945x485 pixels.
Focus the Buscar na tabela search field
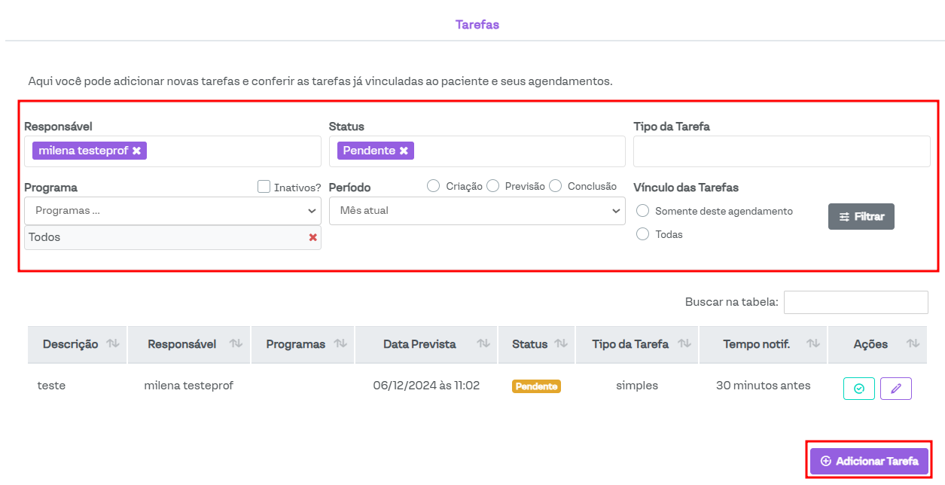(855, 302)
